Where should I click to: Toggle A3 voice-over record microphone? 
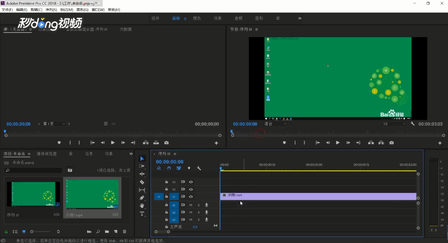coord(207,219)
